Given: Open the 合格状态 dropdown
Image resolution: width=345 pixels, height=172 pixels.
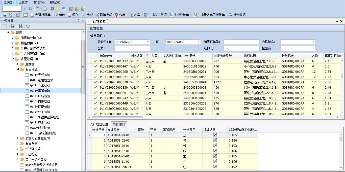Looking at the screenshot, I should pos(313,42).
